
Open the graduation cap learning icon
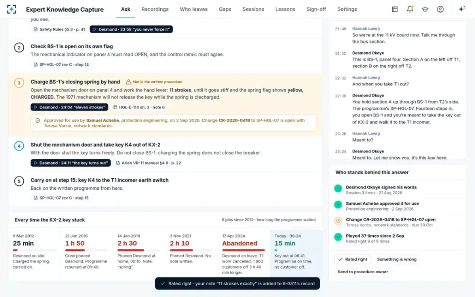click(425, 9)
